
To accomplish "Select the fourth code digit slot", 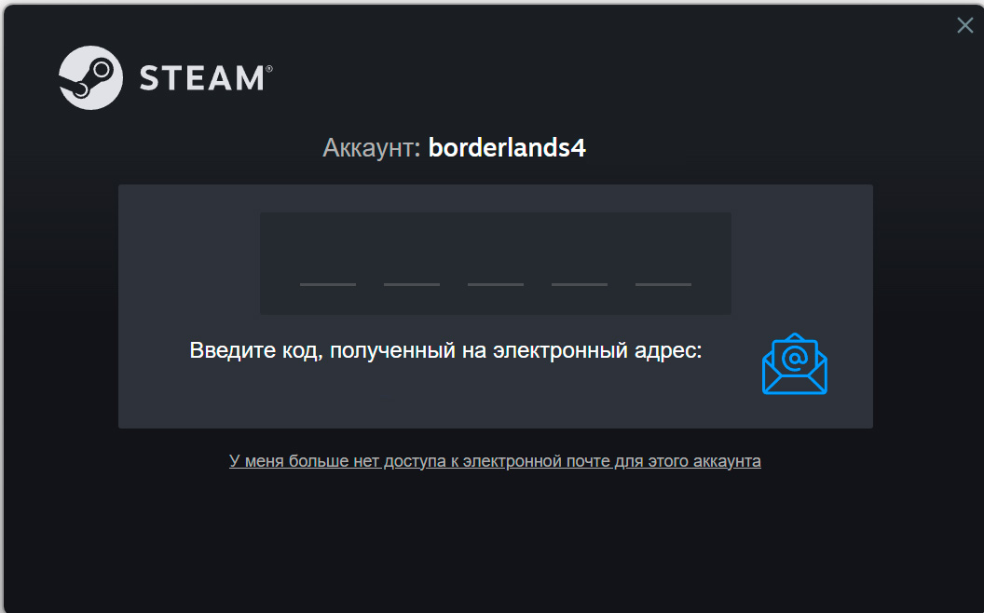I will pos(580,264).
